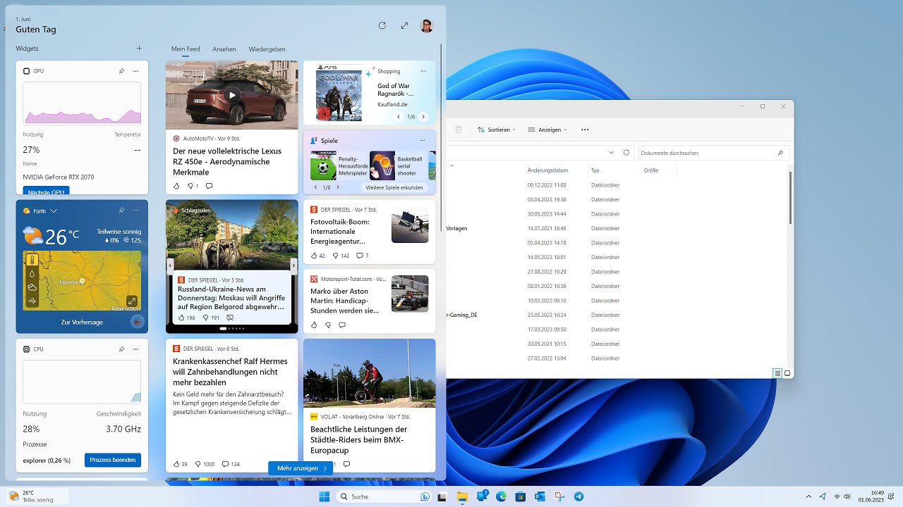This screenshot has height=507, width=903.
Task: Select the precipitation layer on weather map
Action: [32, 274]
